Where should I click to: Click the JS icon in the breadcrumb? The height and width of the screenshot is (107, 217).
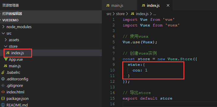pos(132,14)
